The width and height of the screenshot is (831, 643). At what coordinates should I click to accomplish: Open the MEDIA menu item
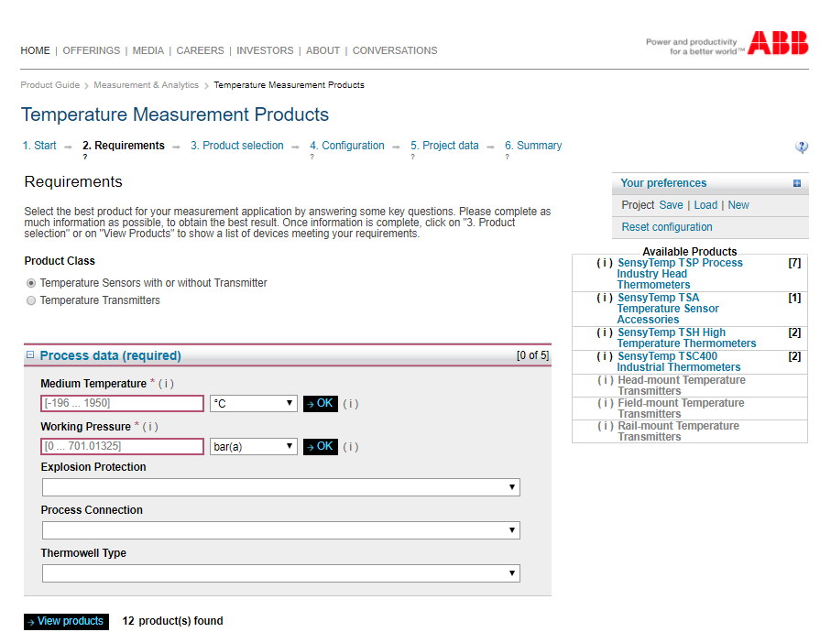[x=148, y=50]
